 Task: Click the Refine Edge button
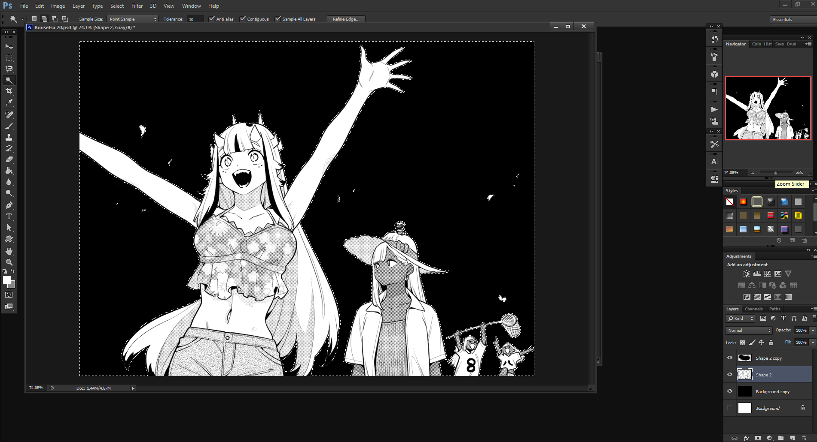click(346, 19)
